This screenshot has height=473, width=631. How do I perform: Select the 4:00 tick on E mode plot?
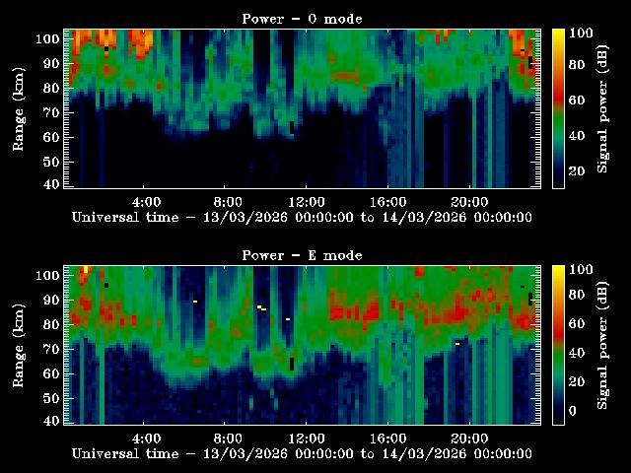coord(146,438)
